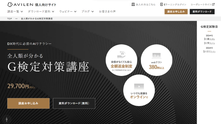221x124 pixels.
Task: Click the corporate building icon for 法人の方はこちら
Action: coord(133,5)
